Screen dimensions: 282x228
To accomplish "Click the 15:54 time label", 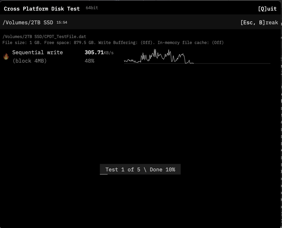I will pyautogui.click(x=62, y=23).
